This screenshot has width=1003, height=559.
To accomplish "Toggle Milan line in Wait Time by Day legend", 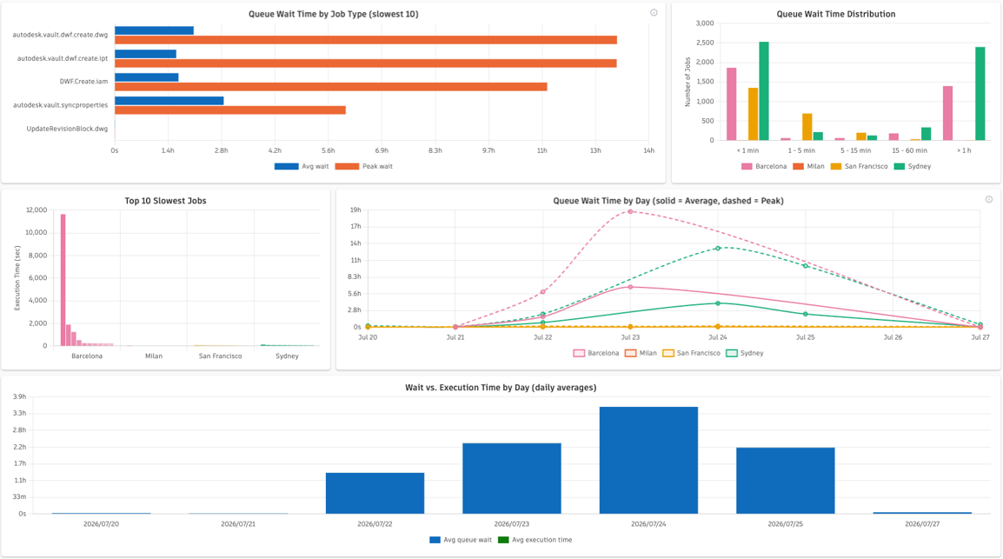I will point(641,353).
